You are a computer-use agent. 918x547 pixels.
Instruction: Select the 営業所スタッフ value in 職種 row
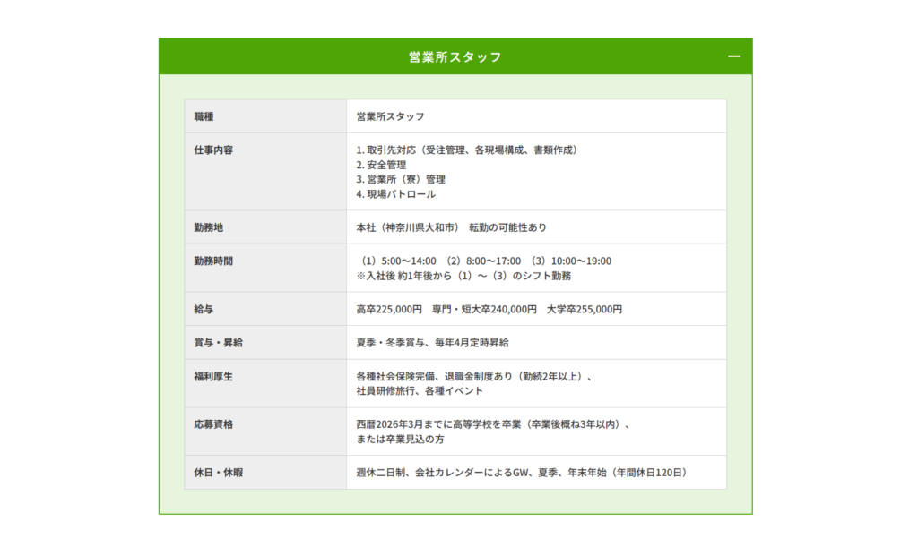[391, 116]
